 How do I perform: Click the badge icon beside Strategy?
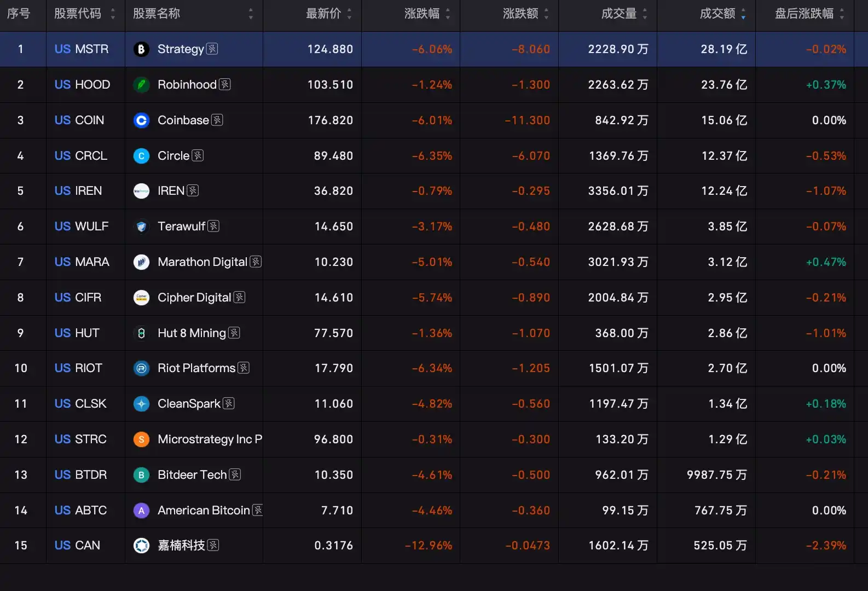pos(212,49)
